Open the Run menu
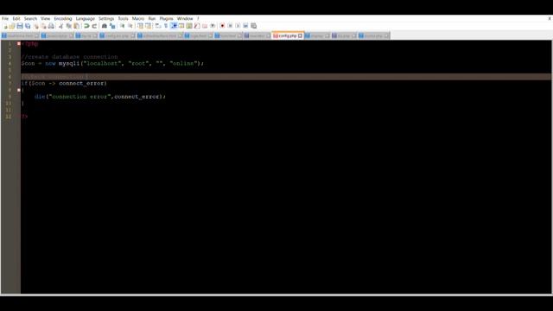The height and width of the screenshot is (311, 553). tap(152, 18)
